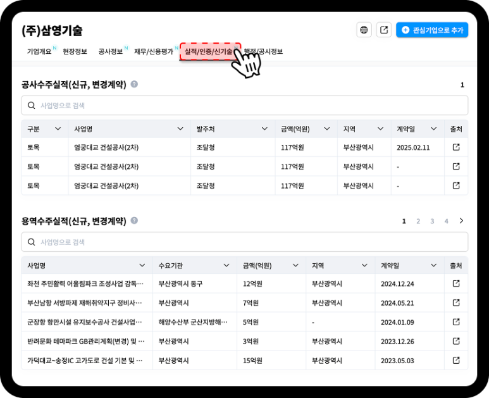
Task: Expand 금액(억원) filter in 용역수주실적 table
Action: click(295, 265)
